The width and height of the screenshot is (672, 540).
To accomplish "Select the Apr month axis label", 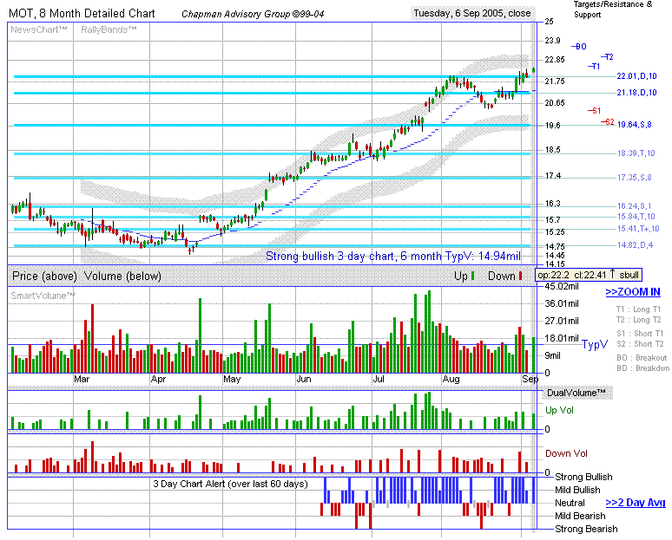I will [x=158, y=379].
